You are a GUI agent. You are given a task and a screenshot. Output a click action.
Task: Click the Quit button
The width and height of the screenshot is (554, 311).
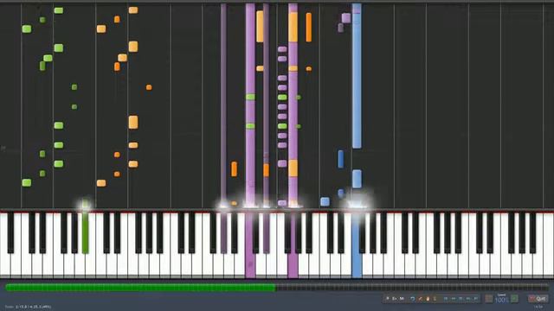538,299
